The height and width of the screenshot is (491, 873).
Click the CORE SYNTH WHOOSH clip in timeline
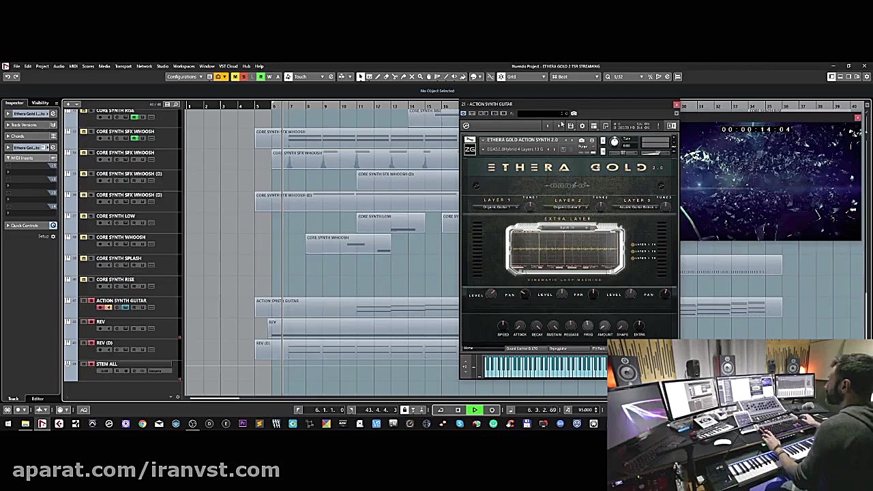pyautogui.click(x=349, y=243)
